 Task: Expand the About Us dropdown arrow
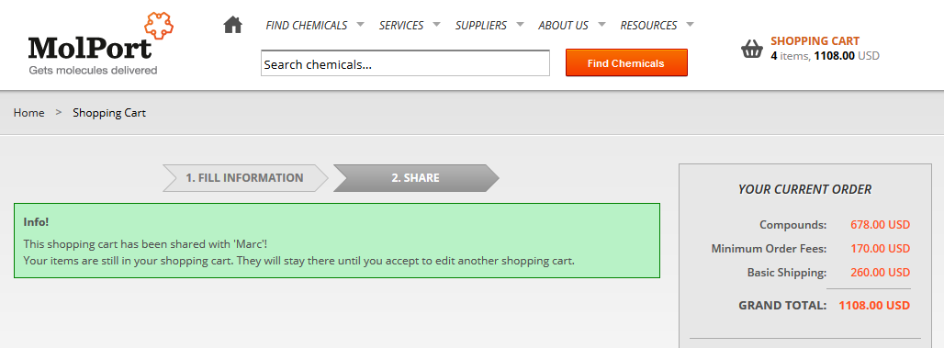(601, 25)
